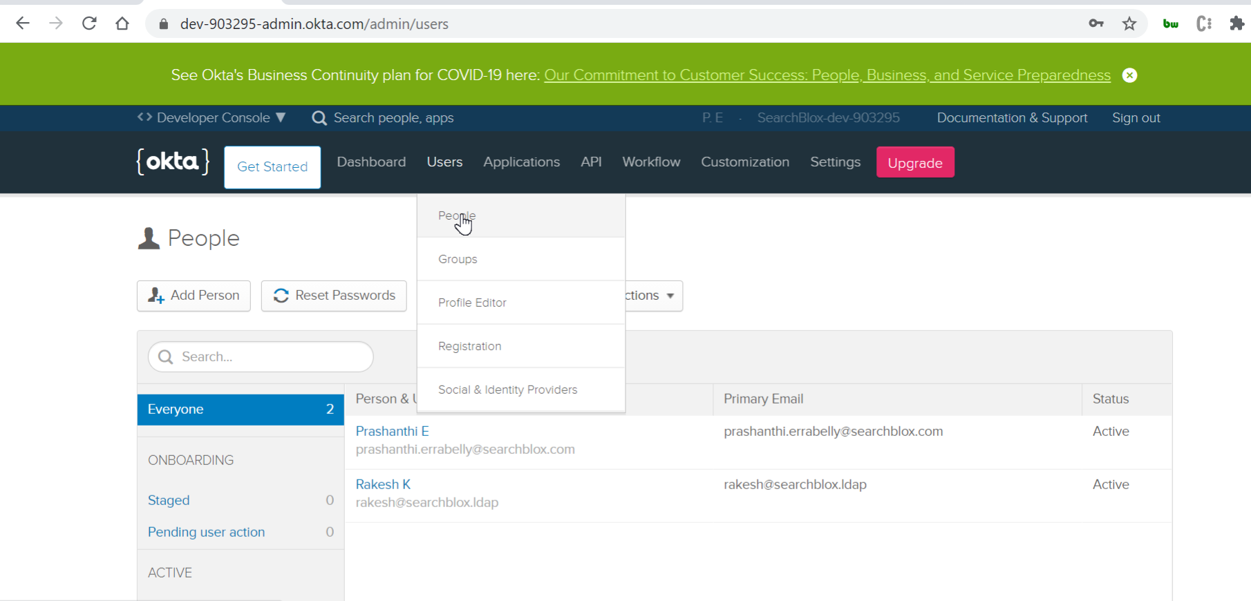Choose Profile Editor from the dropdown
Screen dimensions: 1251x601
click(521, 303)
